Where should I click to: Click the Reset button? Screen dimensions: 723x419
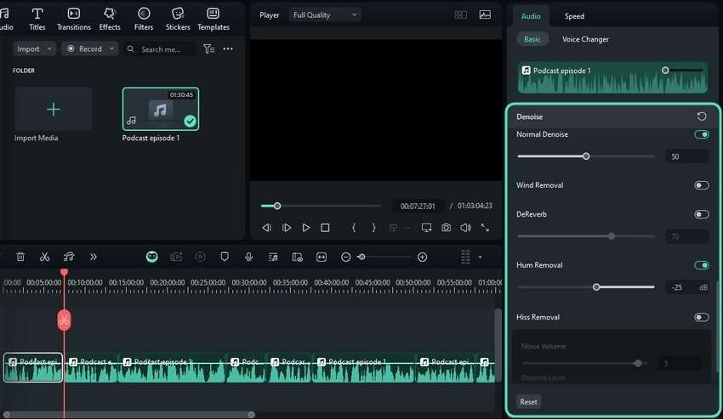[528, 402]
